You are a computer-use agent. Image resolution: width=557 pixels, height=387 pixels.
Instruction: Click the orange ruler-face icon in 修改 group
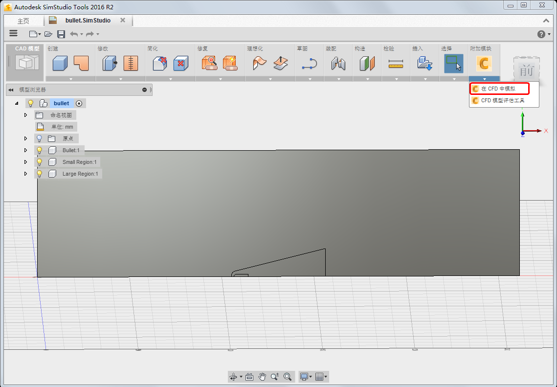coord(131,63)
